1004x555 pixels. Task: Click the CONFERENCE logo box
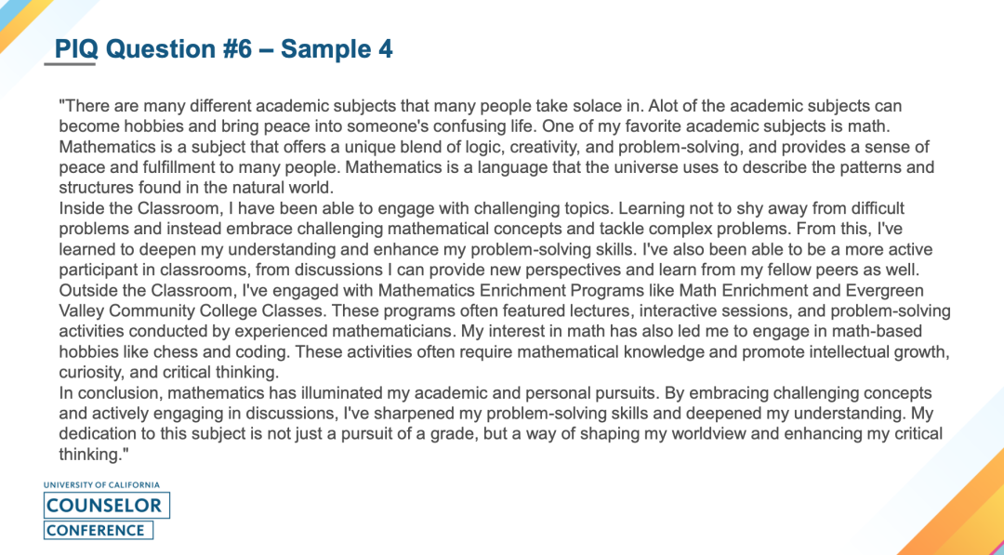[x=99, y=531]
